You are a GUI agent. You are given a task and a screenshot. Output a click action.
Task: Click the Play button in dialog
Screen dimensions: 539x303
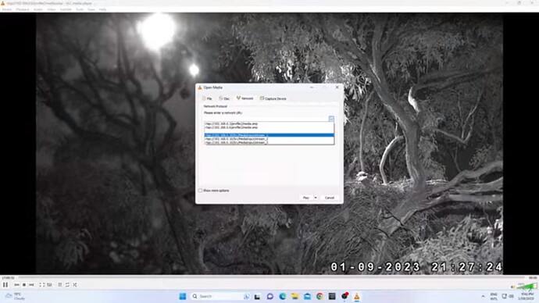point(306,198)
